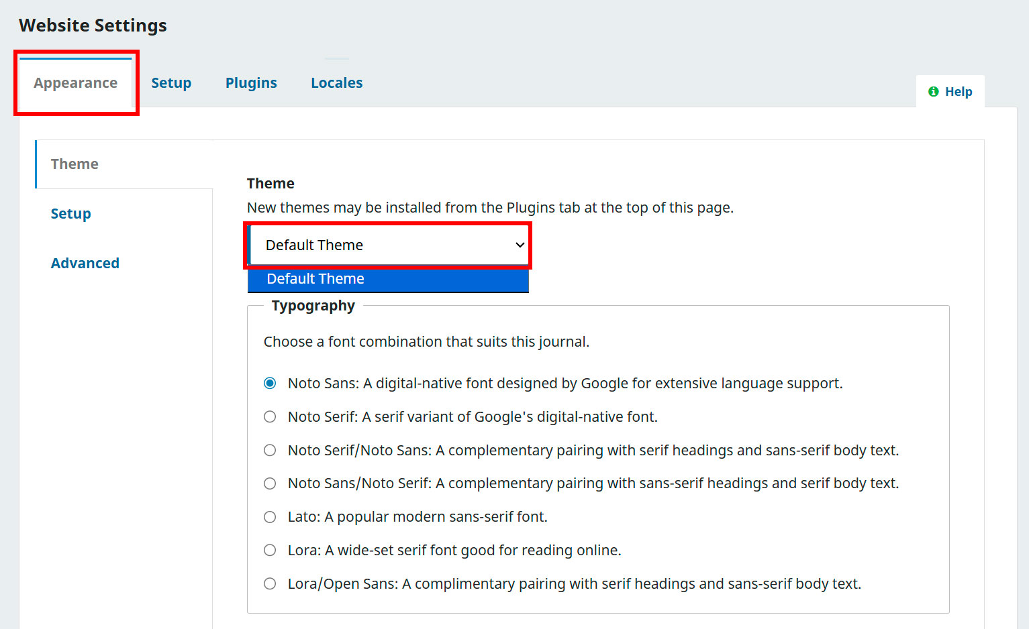Open the Locales tab
Image resolution: width=1029 pixels, height=629 pixels.
(336, 83)
